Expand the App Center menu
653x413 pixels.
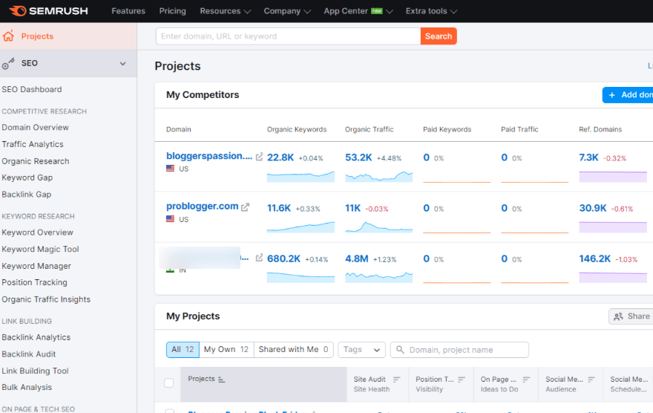tap(358, 11)
